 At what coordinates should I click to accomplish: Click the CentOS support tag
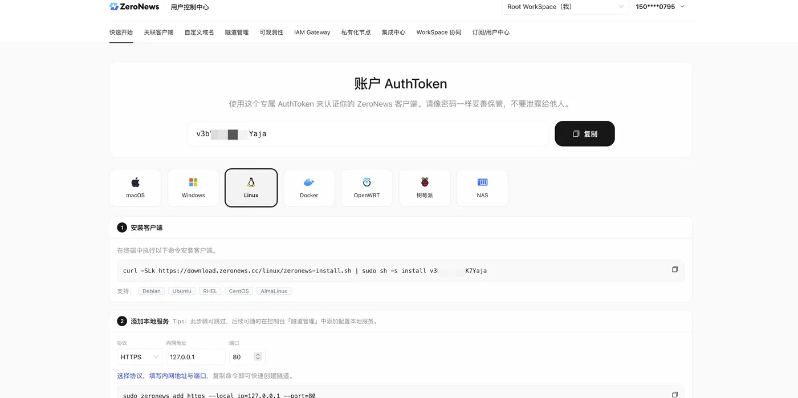coord(239,291)
